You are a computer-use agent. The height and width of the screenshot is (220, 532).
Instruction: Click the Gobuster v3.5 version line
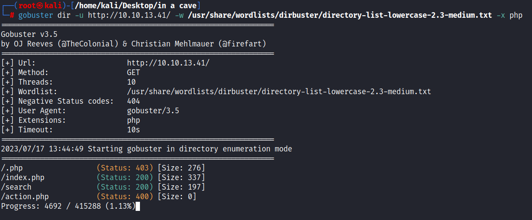[29, 34]
